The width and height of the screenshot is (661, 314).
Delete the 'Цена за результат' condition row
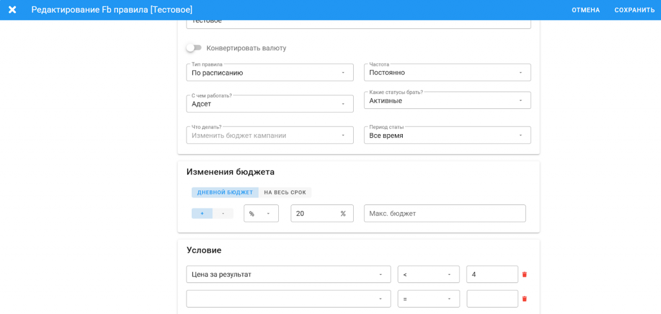click(x=524, y=275)
